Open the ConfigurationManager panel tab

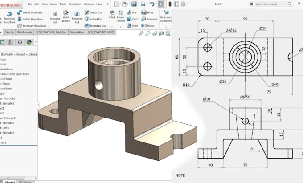[11, 42]
